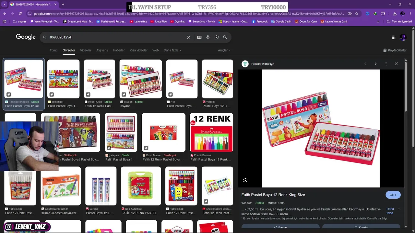
Task: Close the image preview panel
Action: point(396,64)
